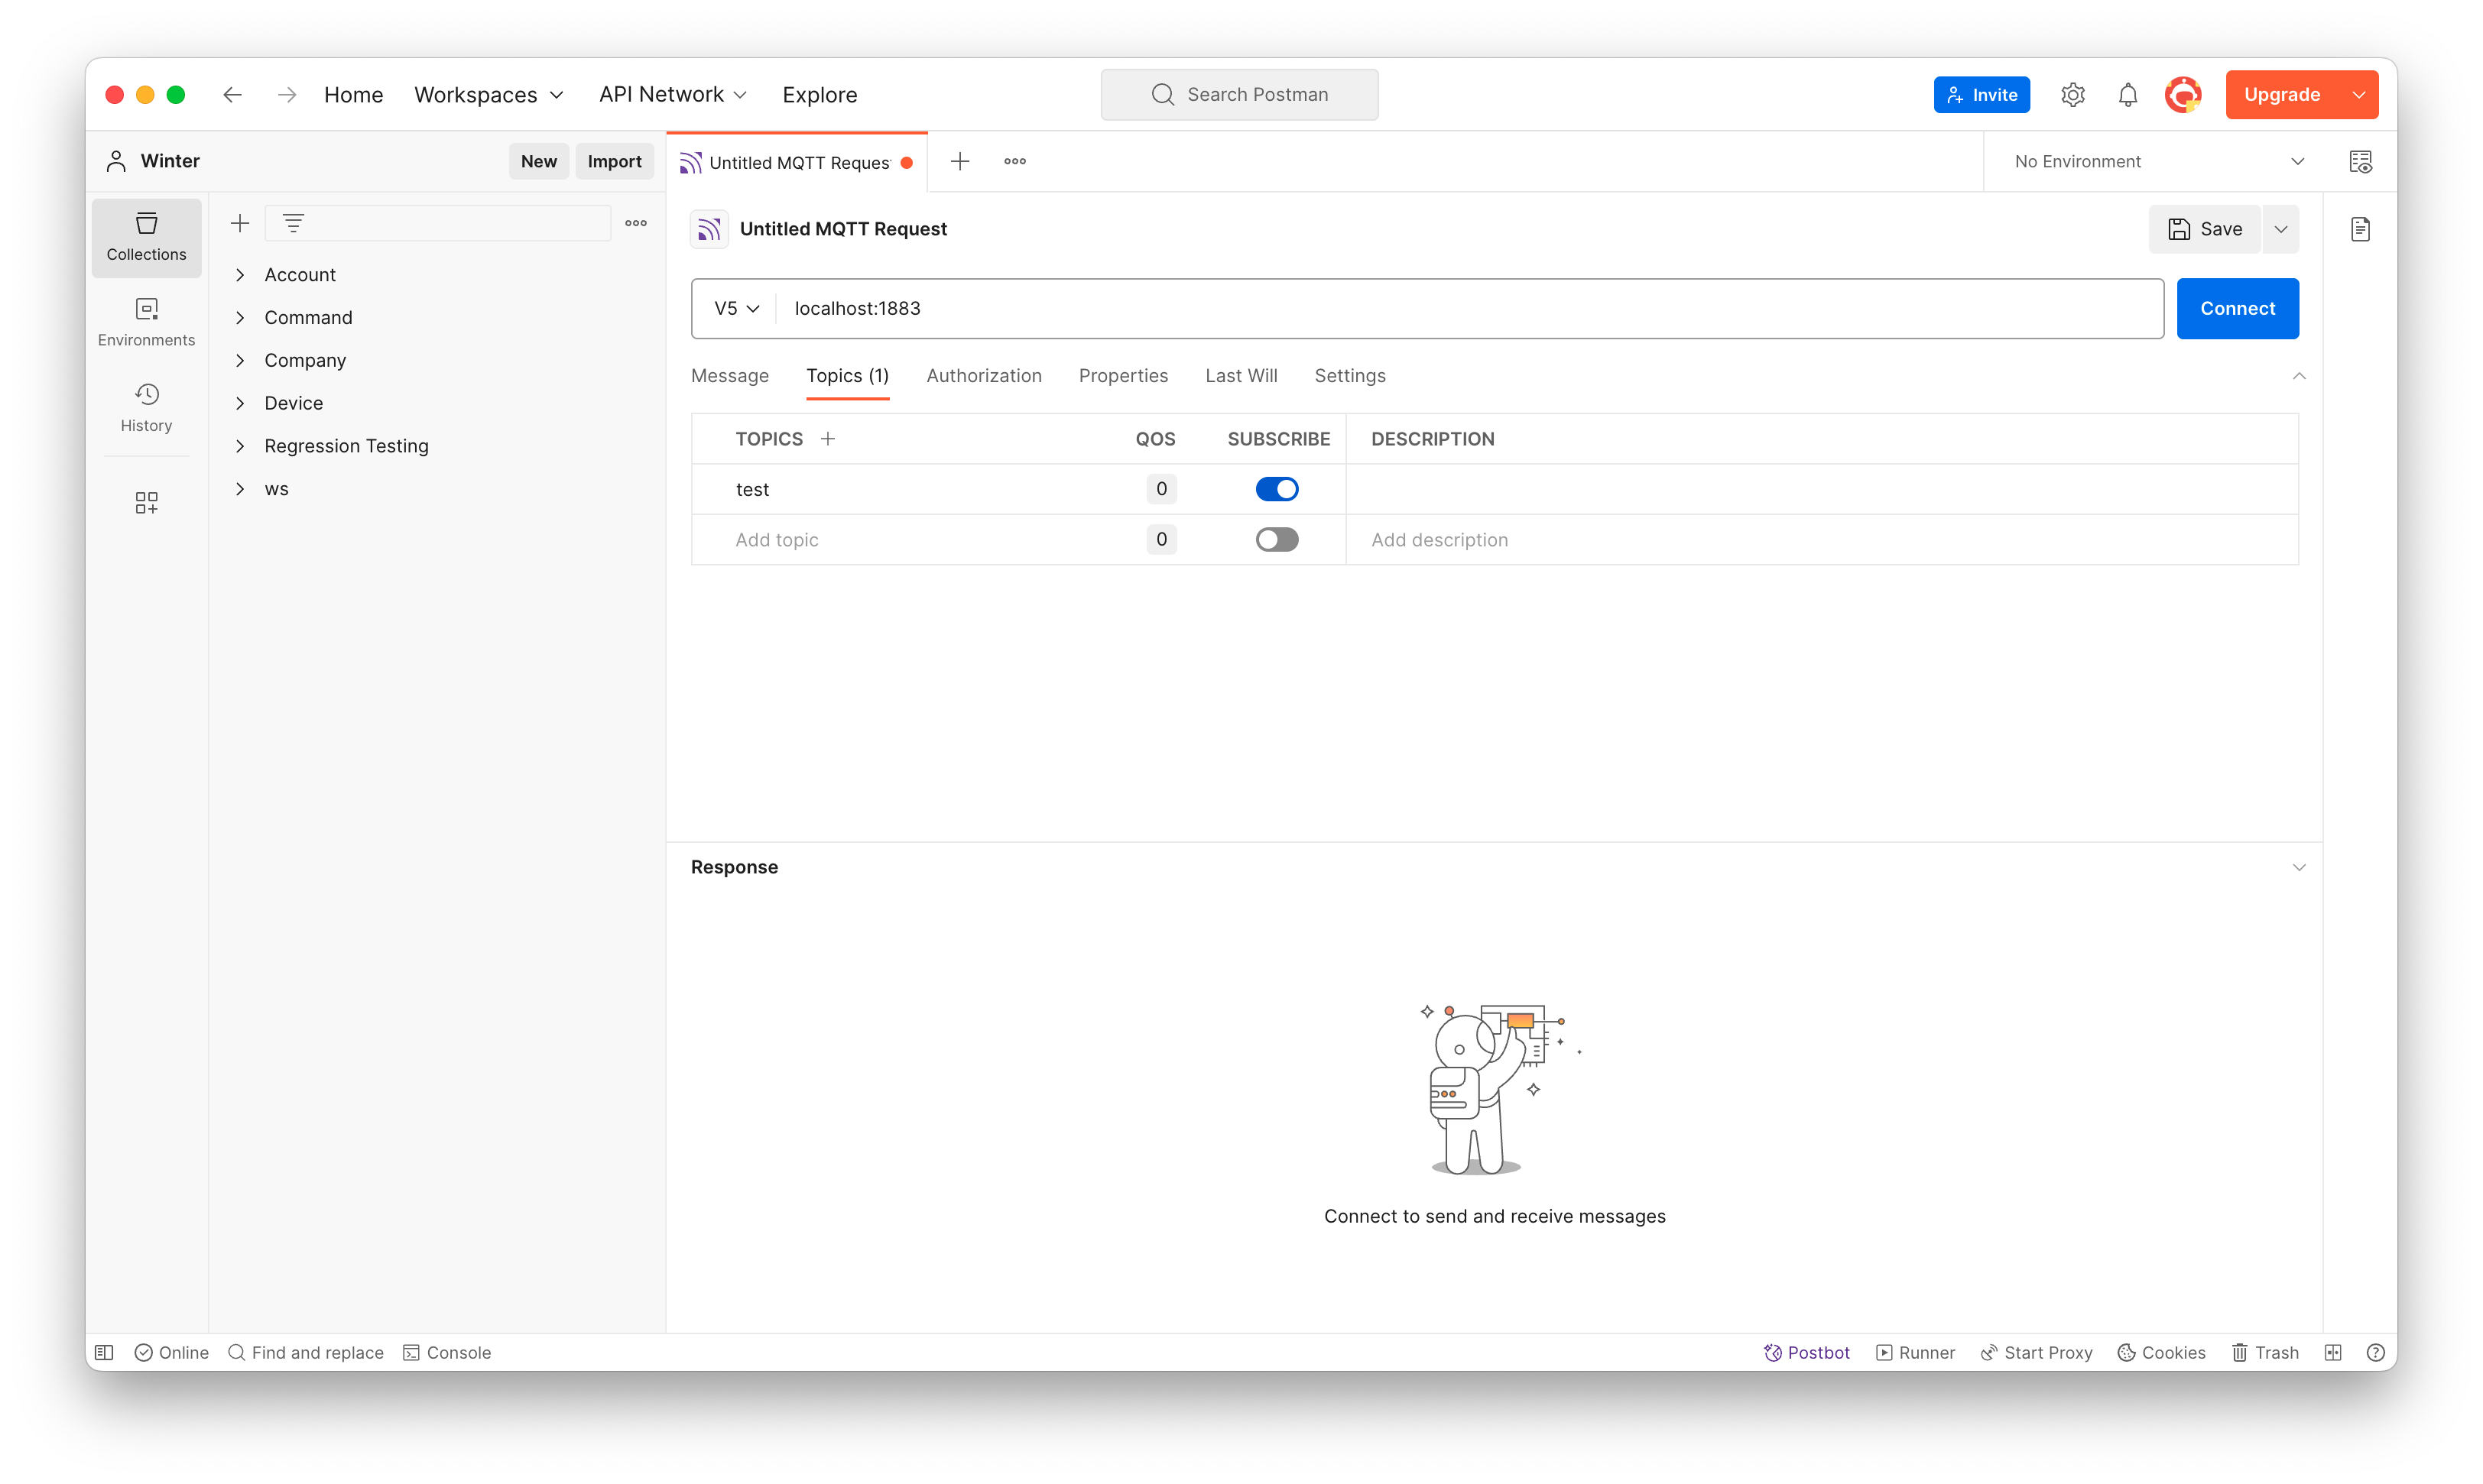
Task: Open the History sidebar panel
Action: [146, 408]
